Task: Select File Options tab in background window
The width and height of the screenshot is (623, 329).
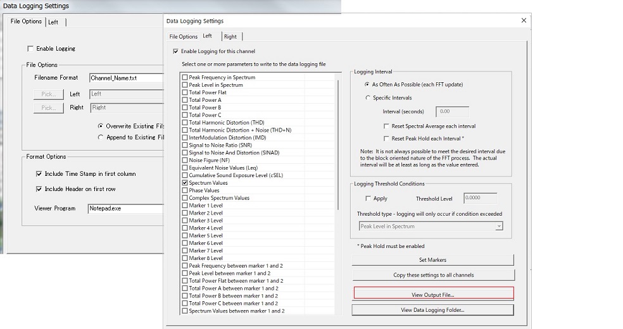Action: 26,22
